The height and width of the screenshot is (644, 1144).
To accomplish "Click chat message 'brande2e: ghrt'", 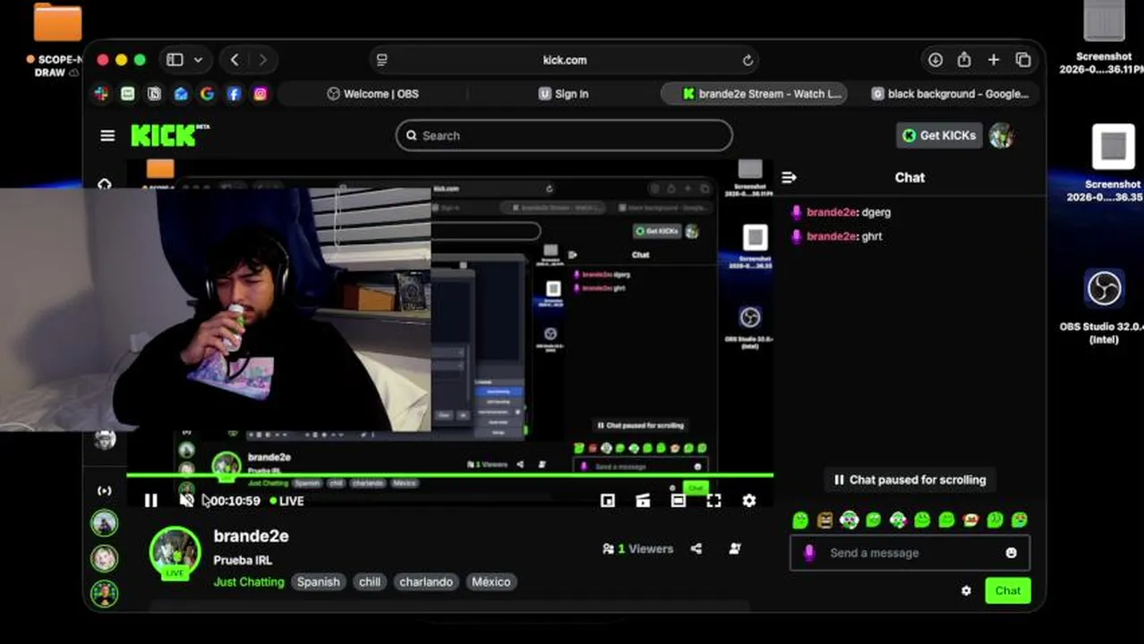I will tap(838, 236).
